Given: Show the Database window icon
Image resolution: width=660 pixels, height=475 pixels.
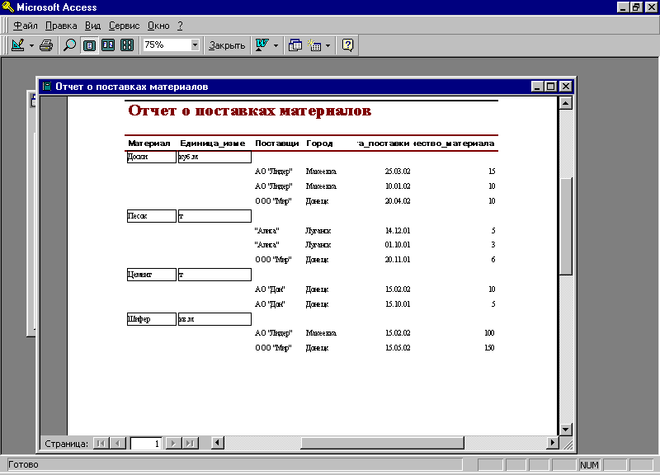Looking at the screenshot, I should point(295,45).
